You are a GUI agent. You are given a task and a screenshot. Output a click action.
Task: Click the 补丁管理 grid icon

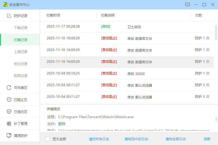(x=9, y=124)
